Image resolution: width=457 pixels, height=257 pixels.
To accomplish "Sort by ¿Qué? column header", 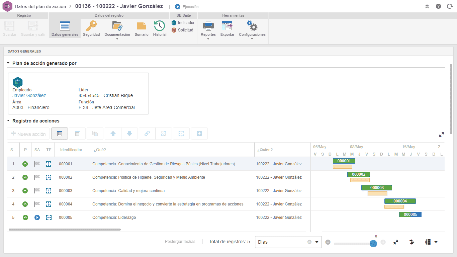I will pos(173,150).
